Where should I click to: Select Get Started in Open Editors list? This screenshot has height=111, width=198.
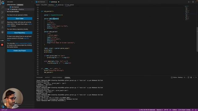[15, 7]
